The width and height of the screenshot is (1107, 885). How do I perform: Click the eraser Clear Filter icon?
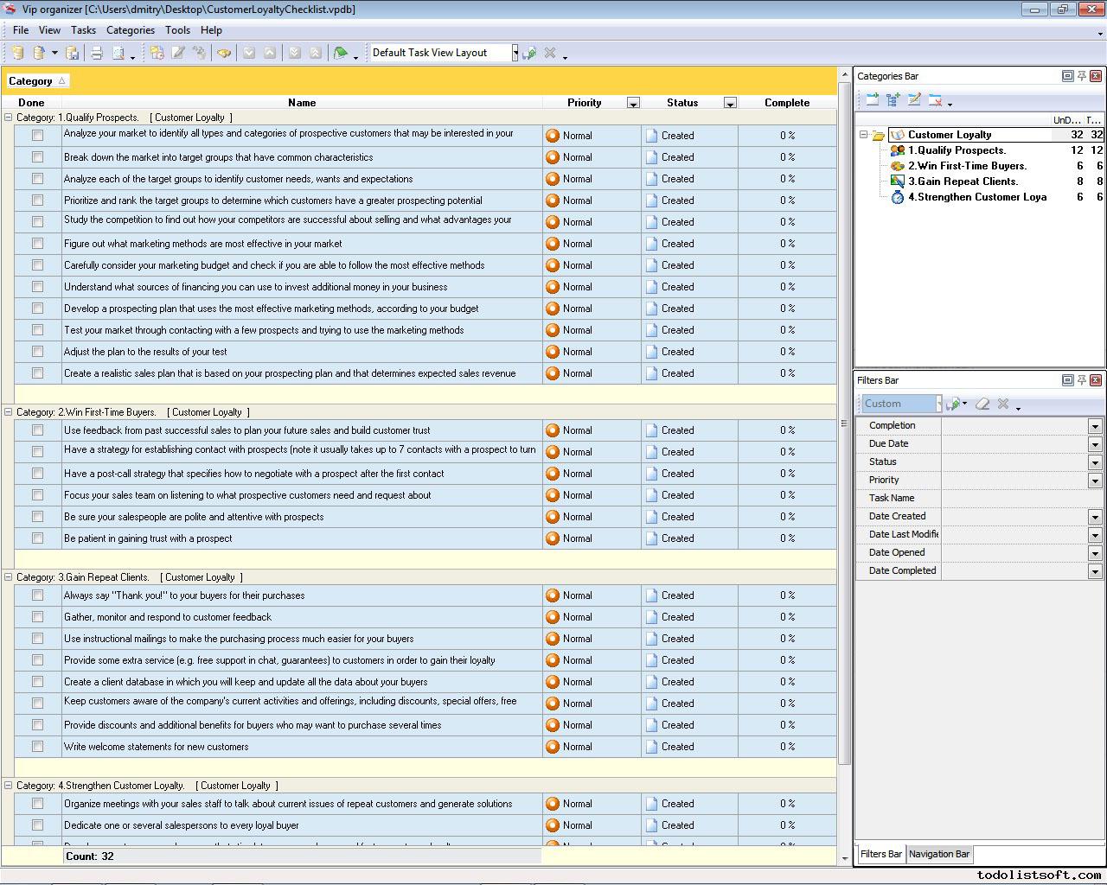coord(982,404)
